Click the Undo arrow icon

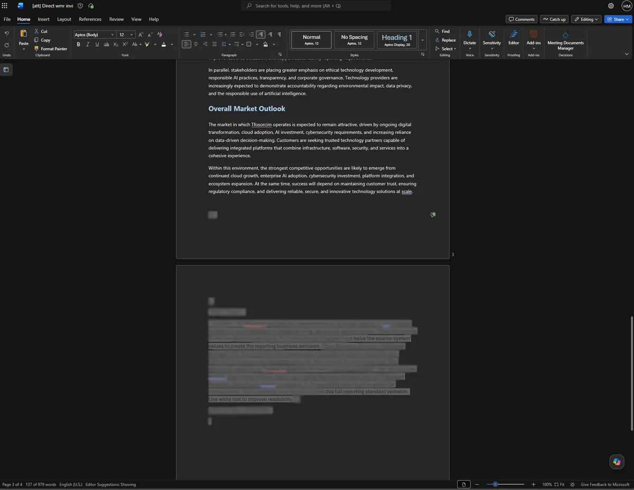(6, 33)
